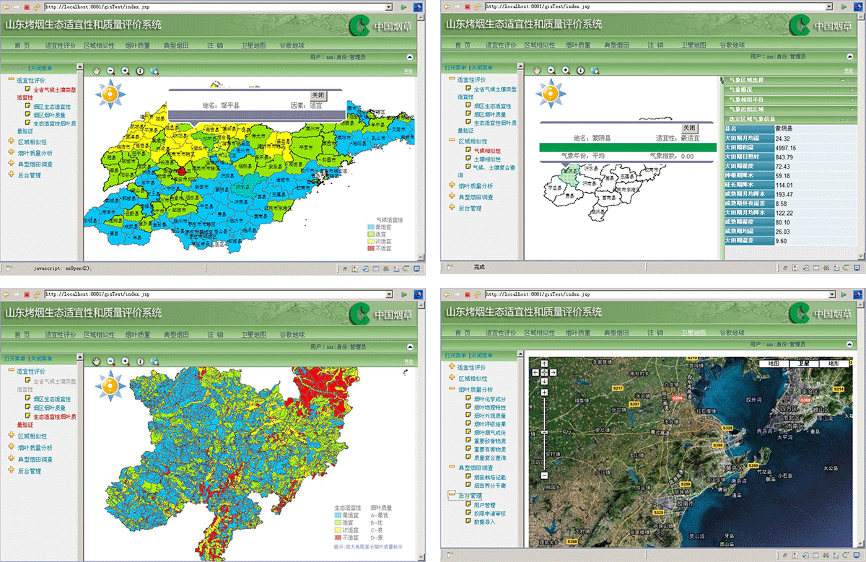The height and width of the screenshot is (562, 866).
Task: Open 烟叶质量 menu in bottom-left window
Action: click(138, 335)
